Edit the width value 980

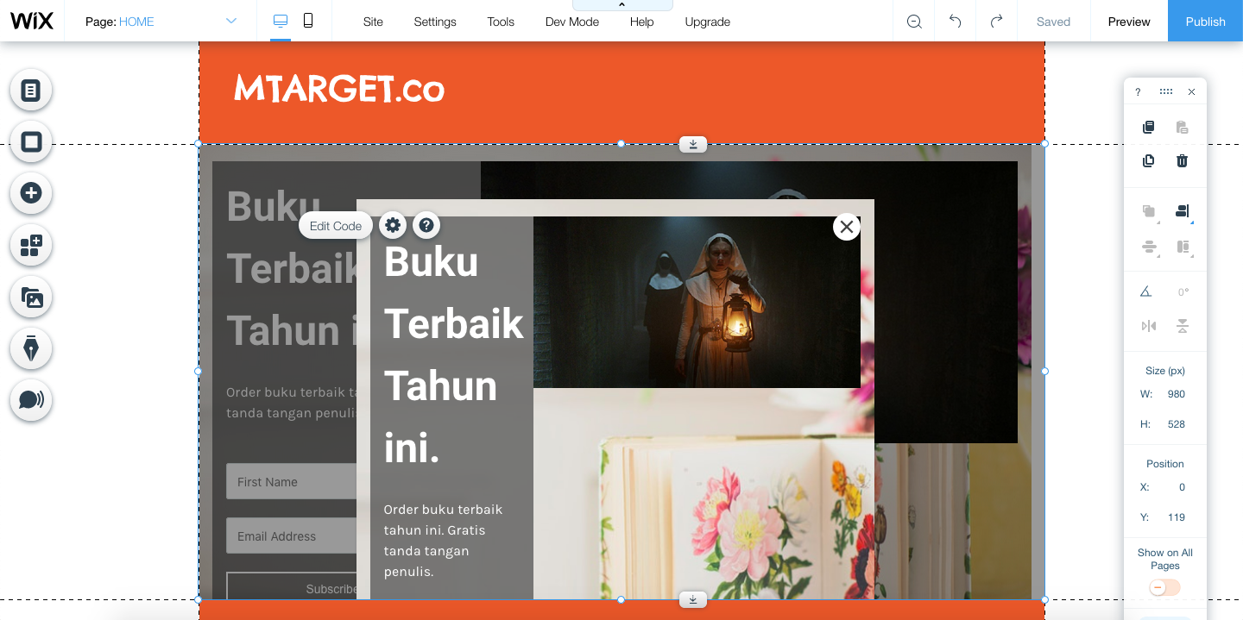click(x=1176, y=394)
